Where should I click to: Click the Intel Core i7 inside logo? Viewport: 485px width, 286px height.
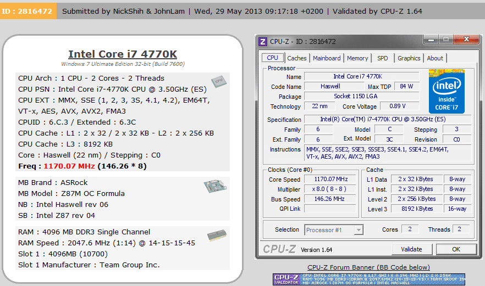447,92
